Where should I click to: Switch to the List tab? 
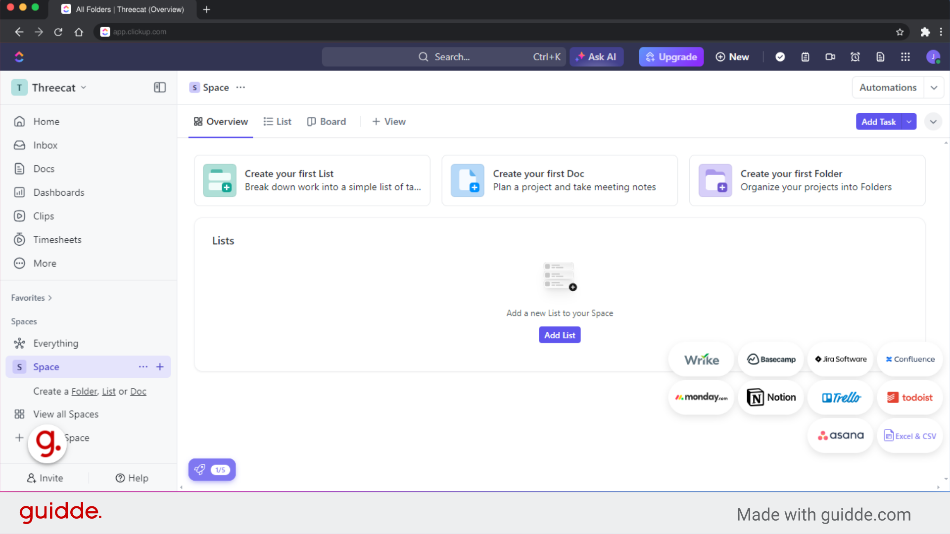click(x=277, y=122)
